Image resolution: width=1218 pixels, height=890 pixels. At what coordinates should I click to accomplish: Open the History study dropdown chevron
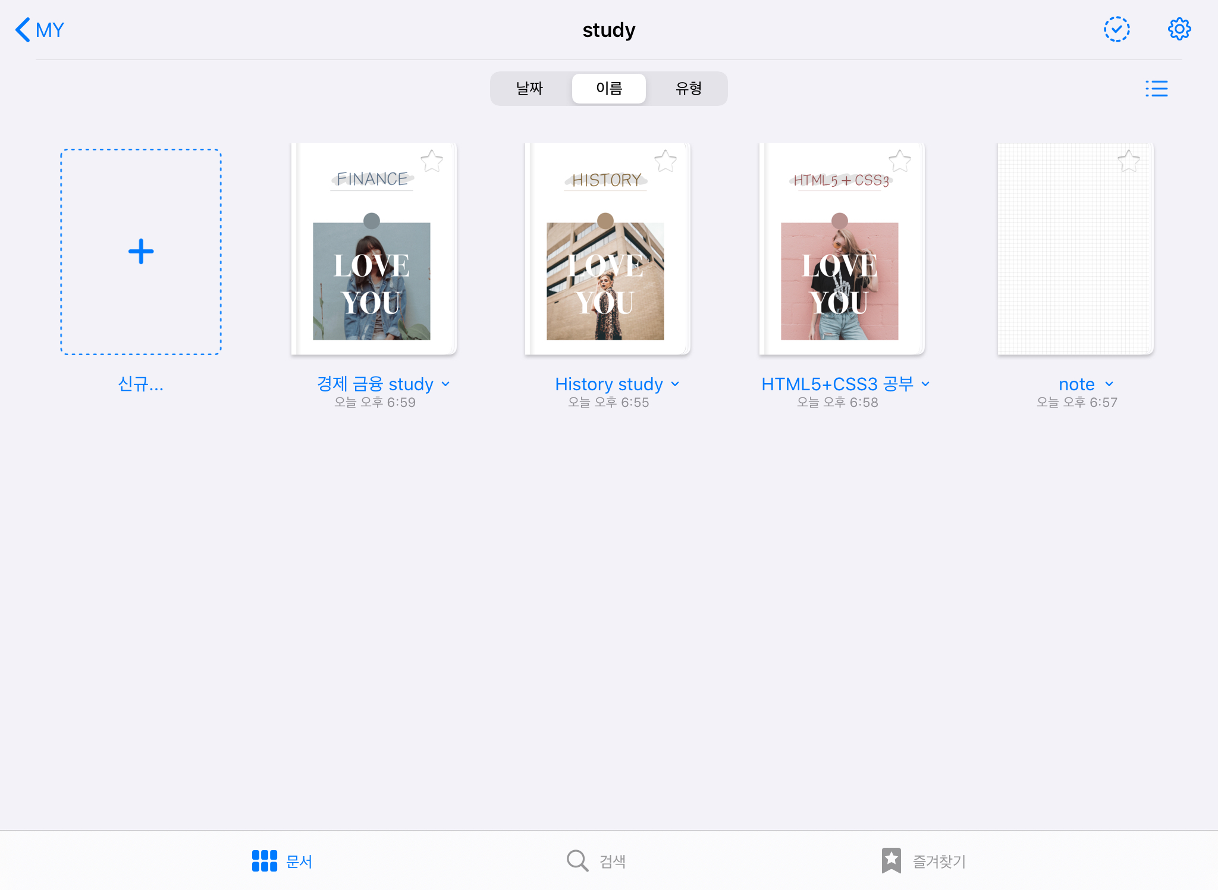point(675,384)
